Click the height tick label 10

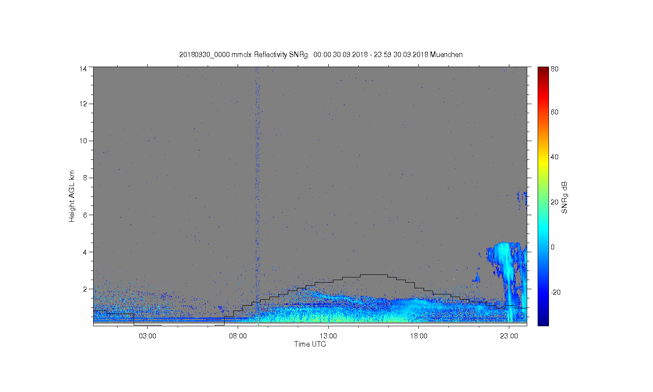click(x=83, y=141)
